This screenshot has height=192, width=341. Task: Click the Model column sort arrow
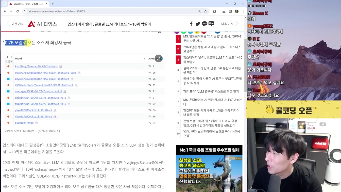(145, 59)
